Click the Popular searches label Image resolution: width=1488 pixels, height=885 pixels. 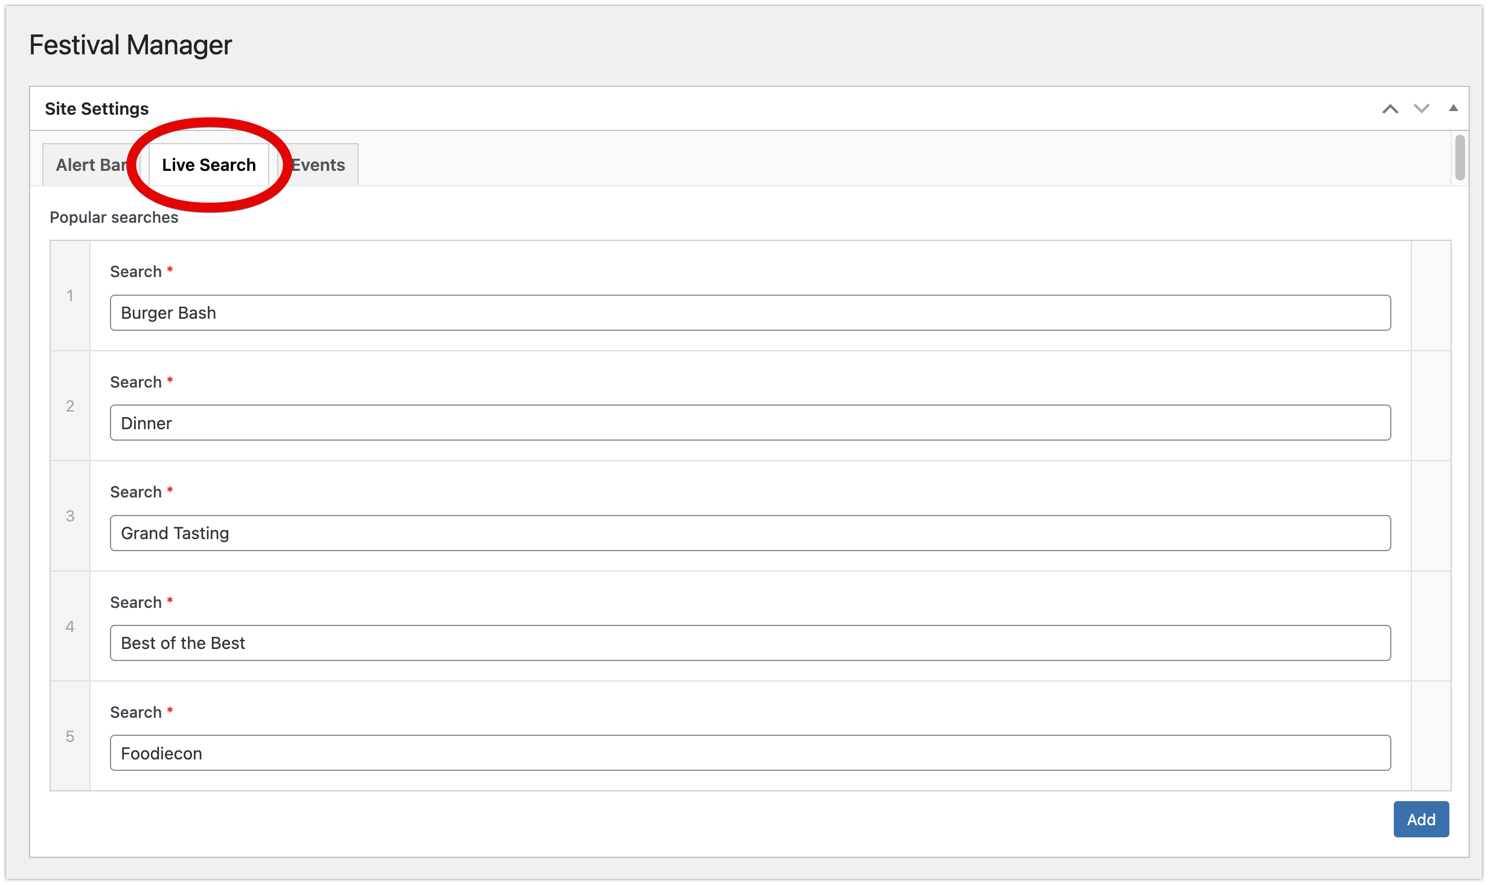(x=114, y=217)
